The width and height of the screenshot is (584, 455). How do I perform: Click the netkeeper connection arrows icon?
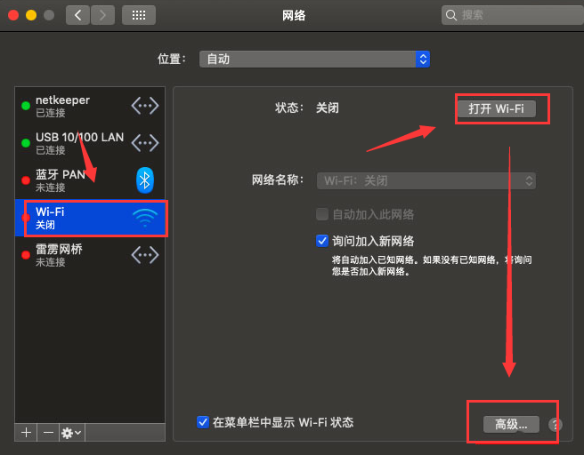(x=144, y=106)
